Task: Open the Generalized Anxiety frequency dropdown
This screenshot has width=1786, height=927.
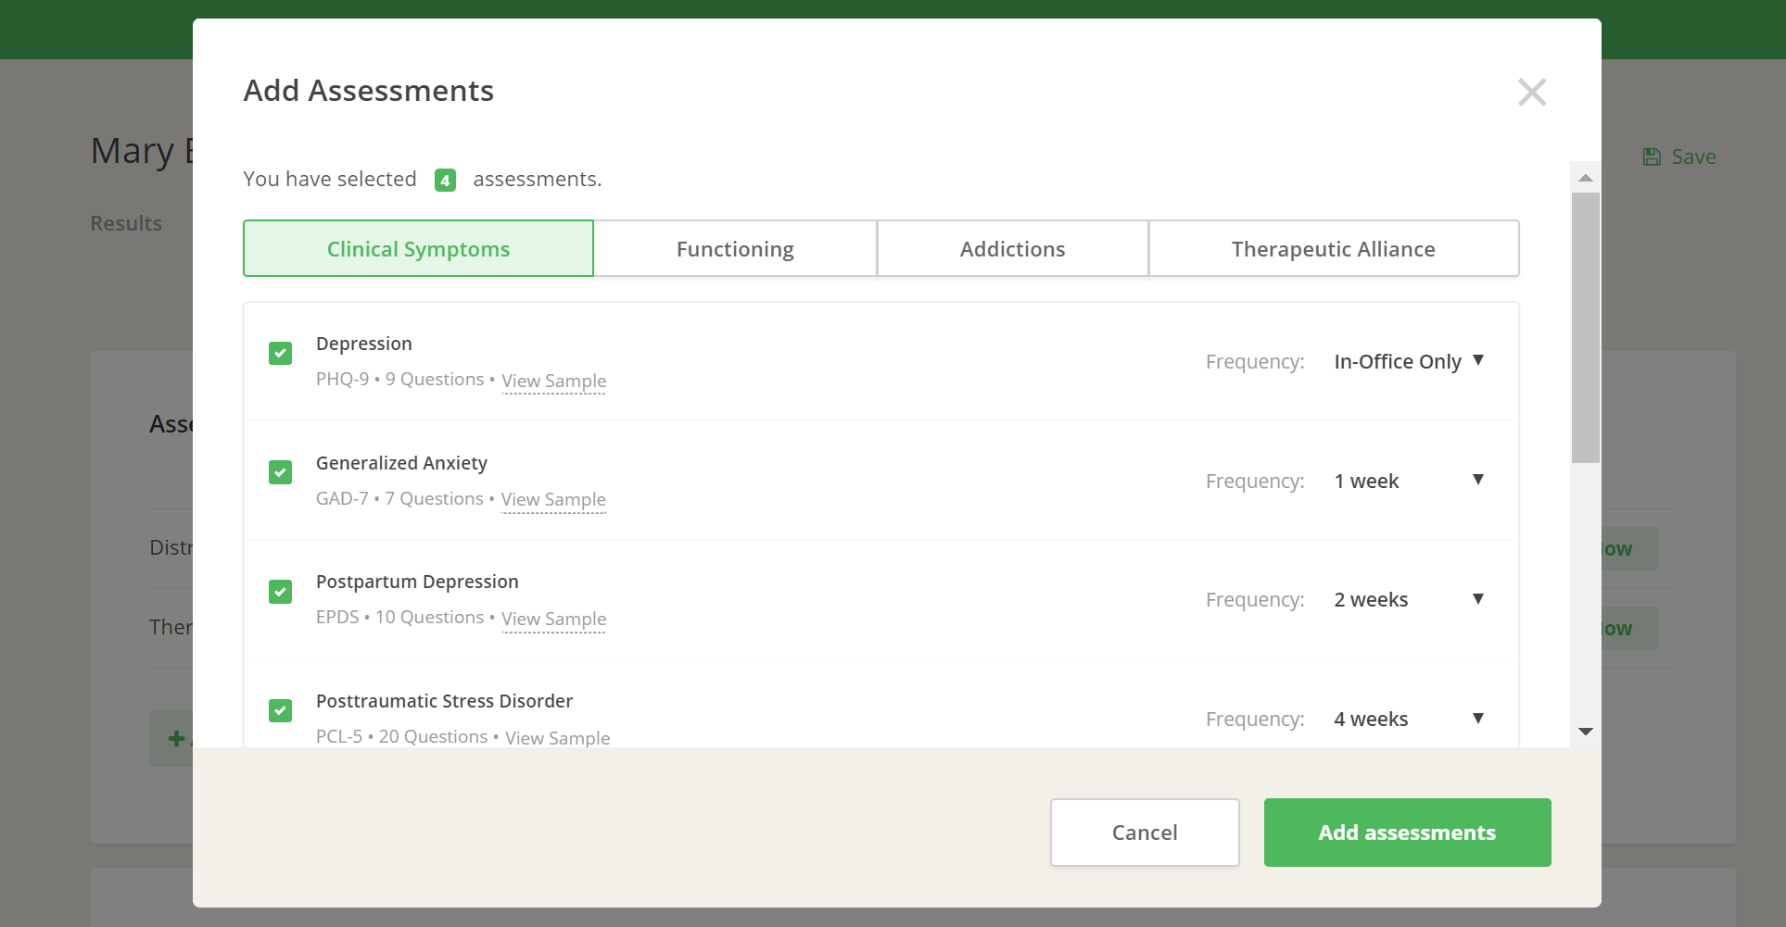Action: [x=1409, y=481]
